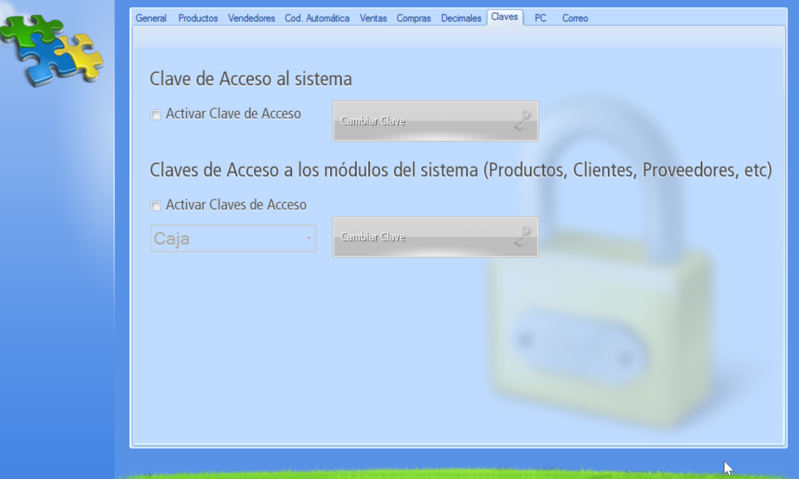Switch to the General tab
This screenshot has height=479, width=799.
(151, 18)
